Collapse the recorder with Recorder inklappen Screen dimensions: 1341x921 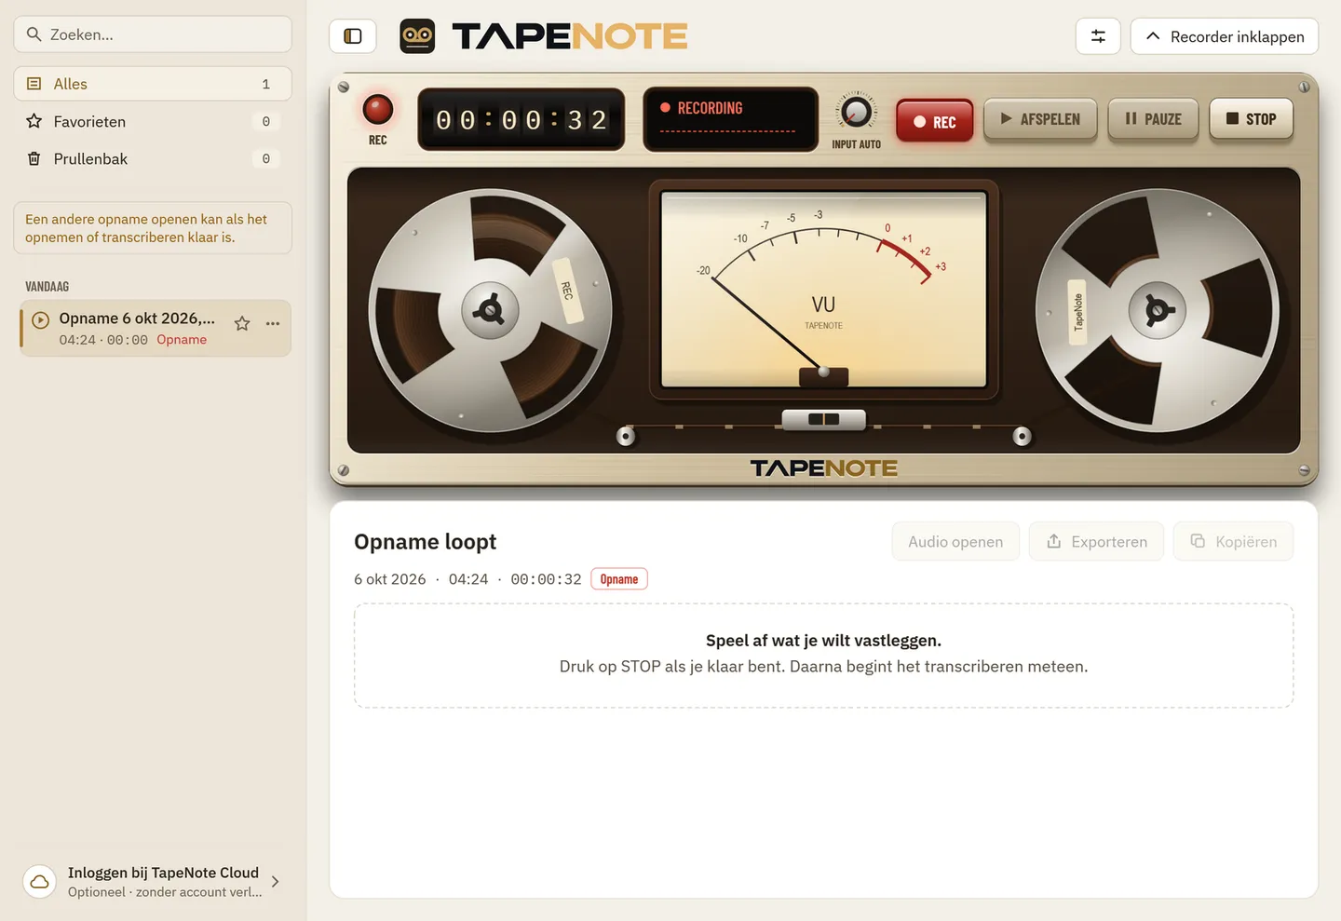(1224, 36)
